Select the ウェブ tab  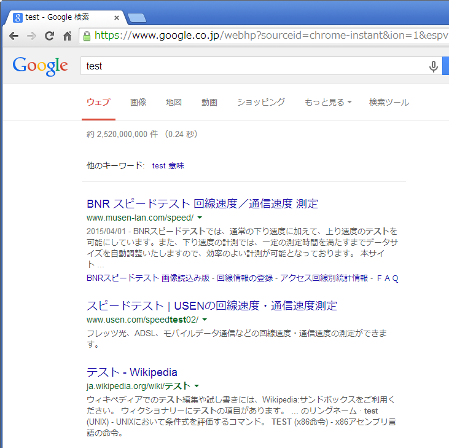(98, 102)
